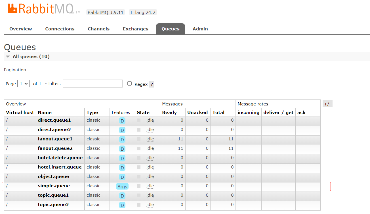Click the D feature badge for topic.queue2

coord(122,205)
